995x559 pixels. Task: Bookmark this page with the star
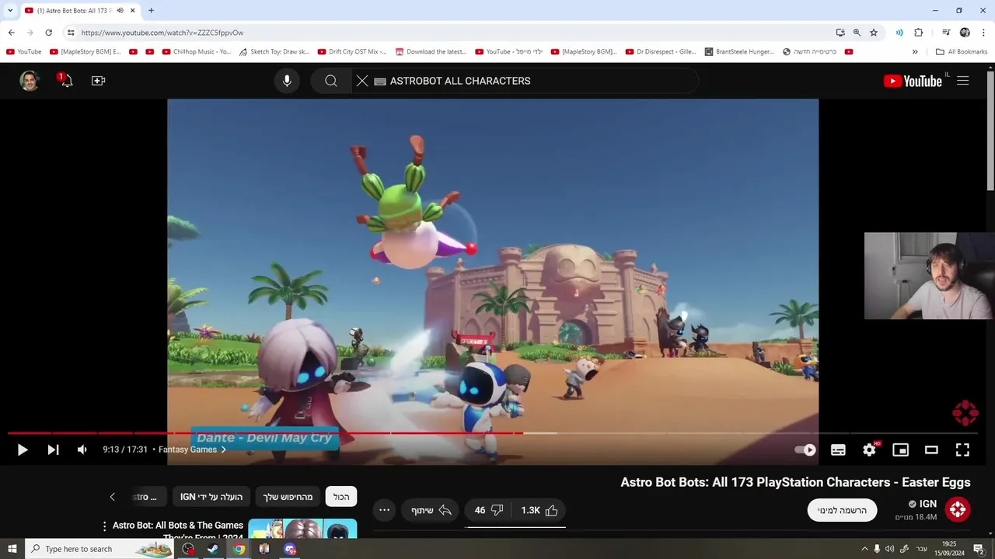point(874,33)
